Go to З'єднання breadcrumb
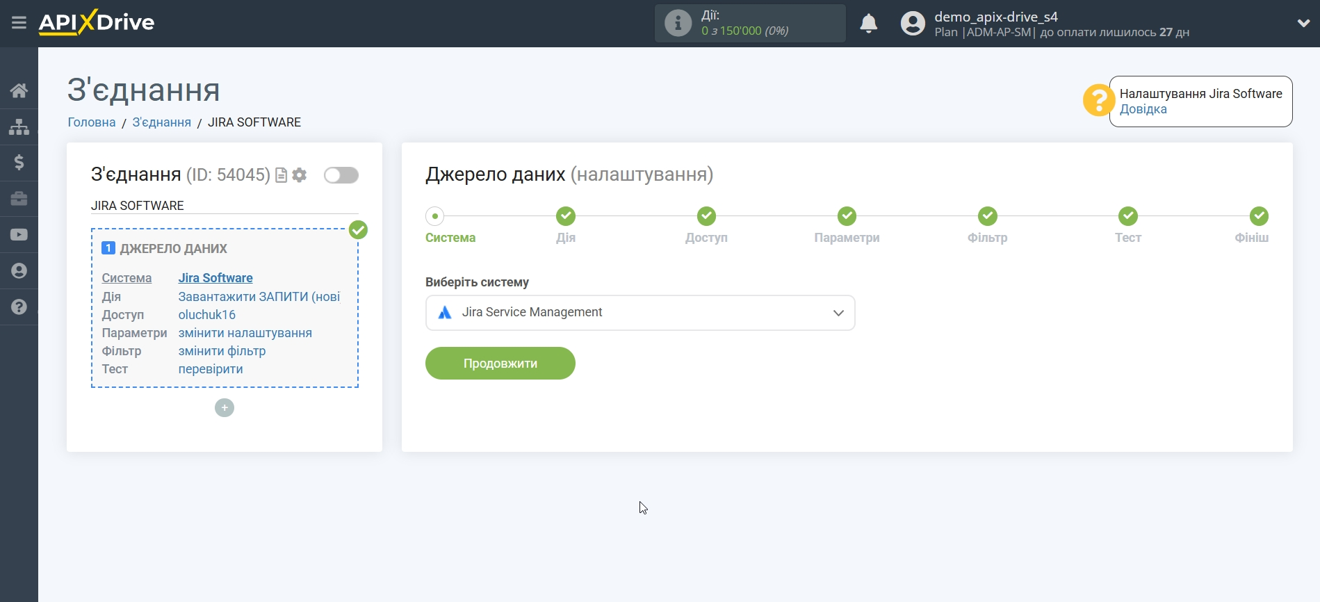Viewport: 1320px width, 602px height. click(x=161, y=122)
